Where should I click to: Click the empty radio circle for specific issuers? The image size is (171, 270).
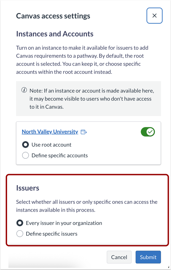19,234
